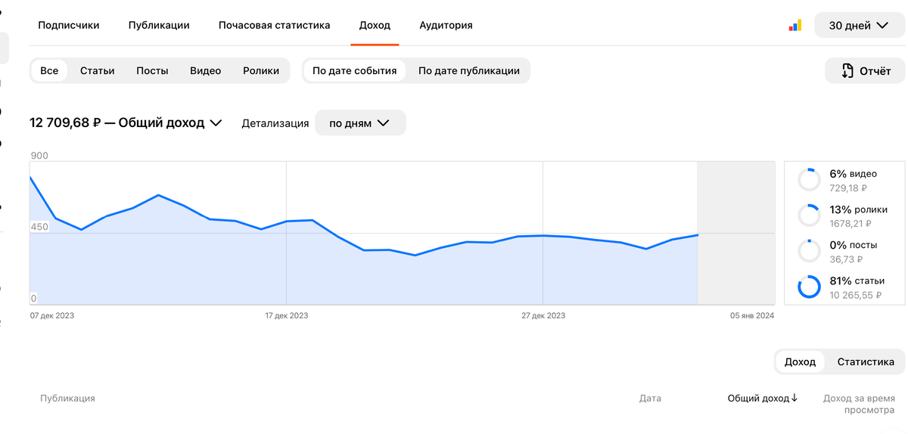The height and width of the screenshot is (434, 908).
Task: Click the chart line peak near 12 дек
Action: [x=158, y=195]
